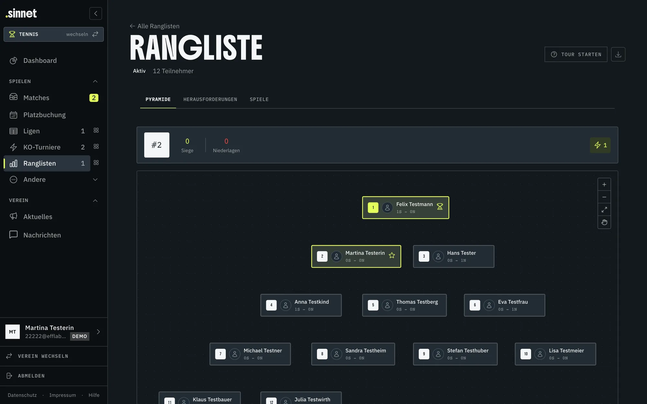Select the Pyramide tab

(158, 100)
